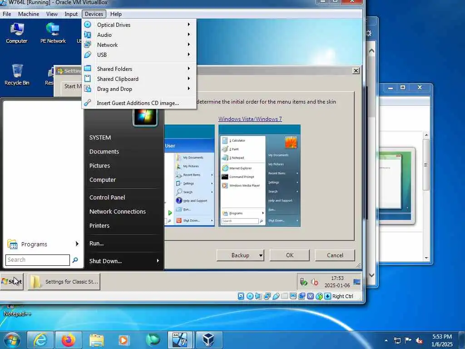Click the Windows logo user picture in start menu

(145, 116)
